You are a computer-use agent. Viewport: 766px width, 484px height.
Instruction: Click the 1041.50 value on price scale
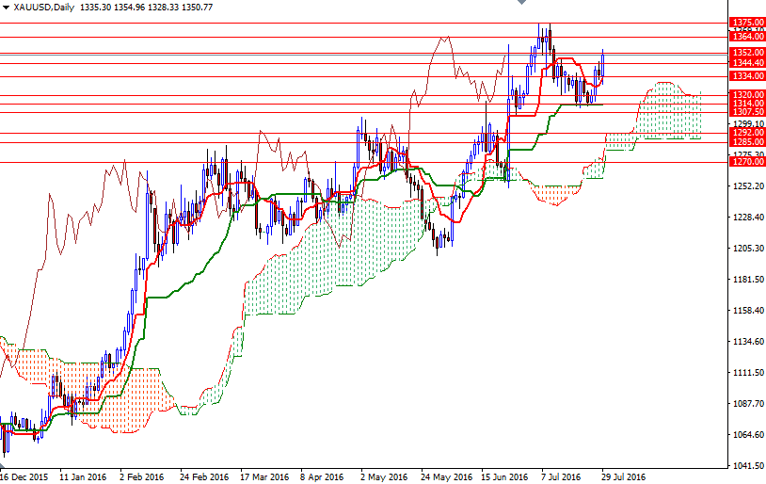pyautogui.click(x=748, y=467)
